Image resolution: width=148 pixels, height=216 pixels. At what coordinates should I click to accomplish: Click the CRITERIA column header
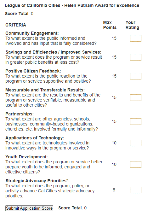[x=16, y=25]
